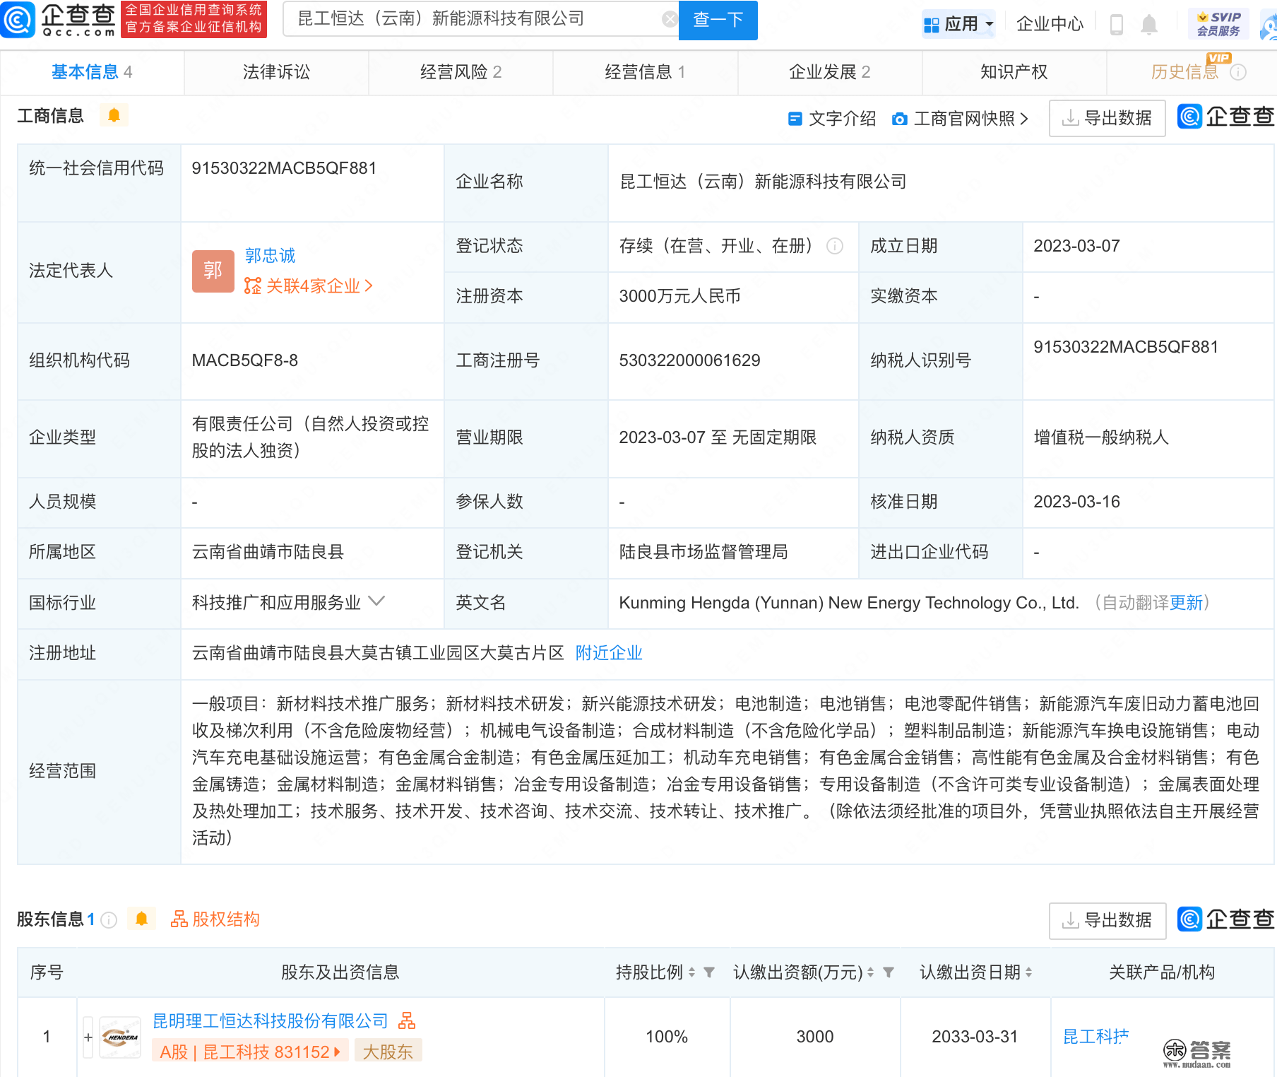Sort by 持股比例 column
The image size is (1277, 1077).
tap(691, 972)
